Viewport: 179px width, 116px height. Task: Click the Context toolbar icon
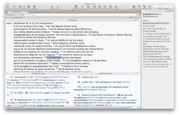coord(29,7)
